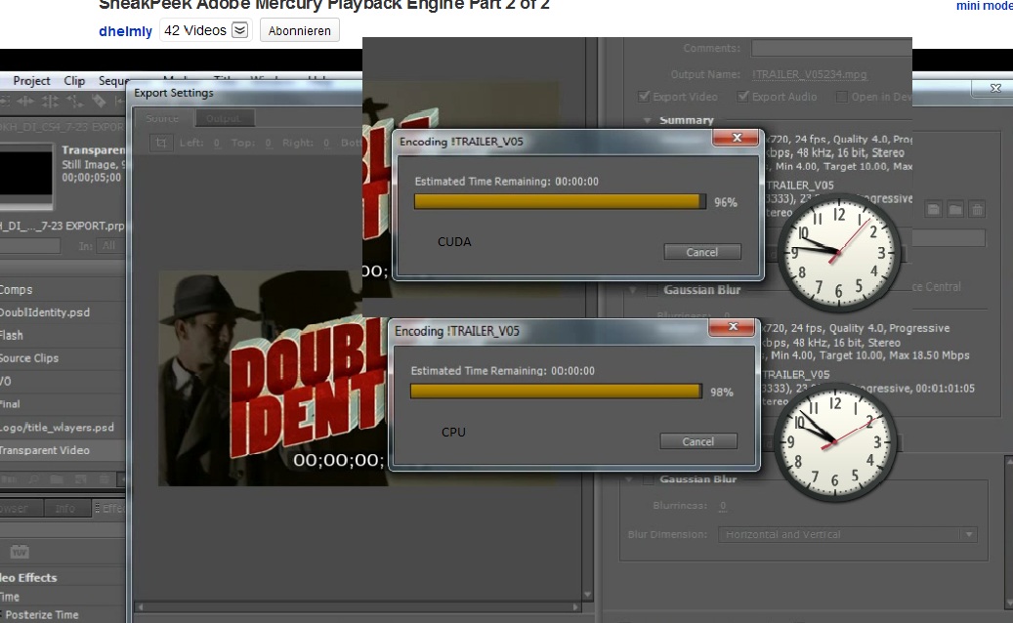Click the trash icon in Project panel footer
This screenshot has height=623, width=1013.
[104, 479]
